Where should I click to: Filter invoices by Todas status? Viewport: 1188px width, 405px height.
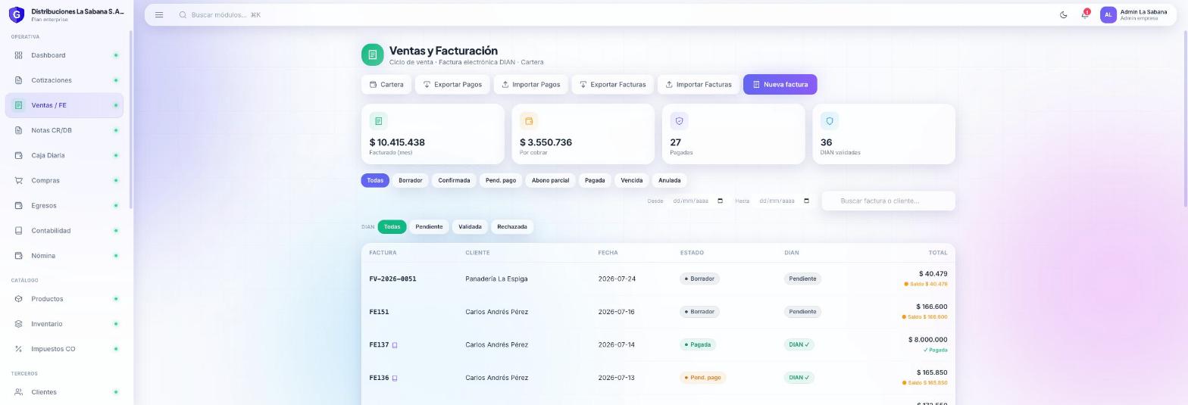click(x=375, y=180)
